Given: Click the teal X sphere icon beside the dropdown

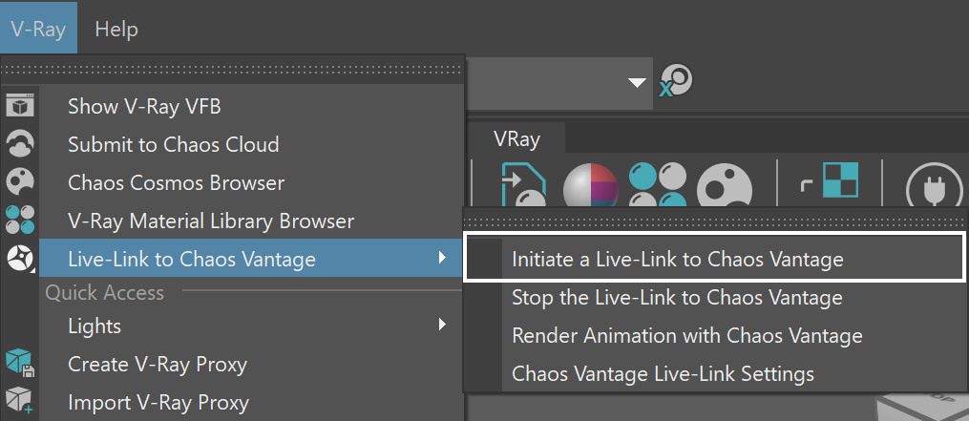Looking at the screenshot, I should 676,81.
